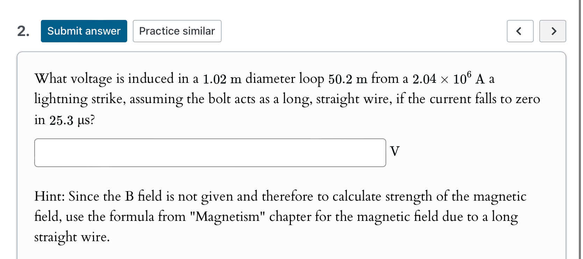
Task: Click Practice similar to generate a new version
Action: (x=177, y=31)
